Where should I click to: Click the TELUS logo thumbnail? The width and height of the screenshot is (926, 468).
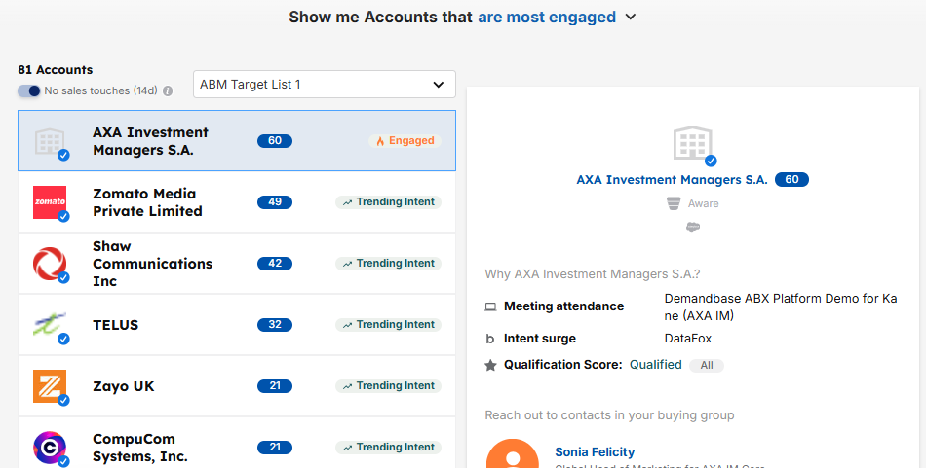pos(50,325)
